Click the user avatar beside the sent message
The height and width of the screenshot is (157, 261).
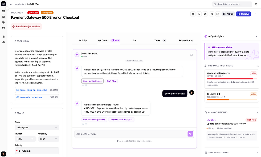coord(191,92)
